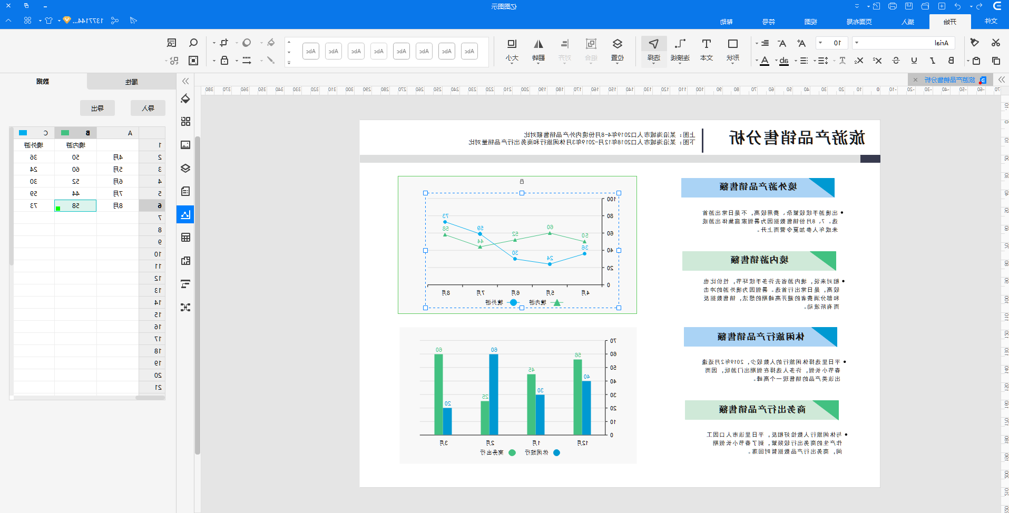Screen dimensions: 1009x513
Task: Toggle Subscript formatting
Action: (859, 61)
